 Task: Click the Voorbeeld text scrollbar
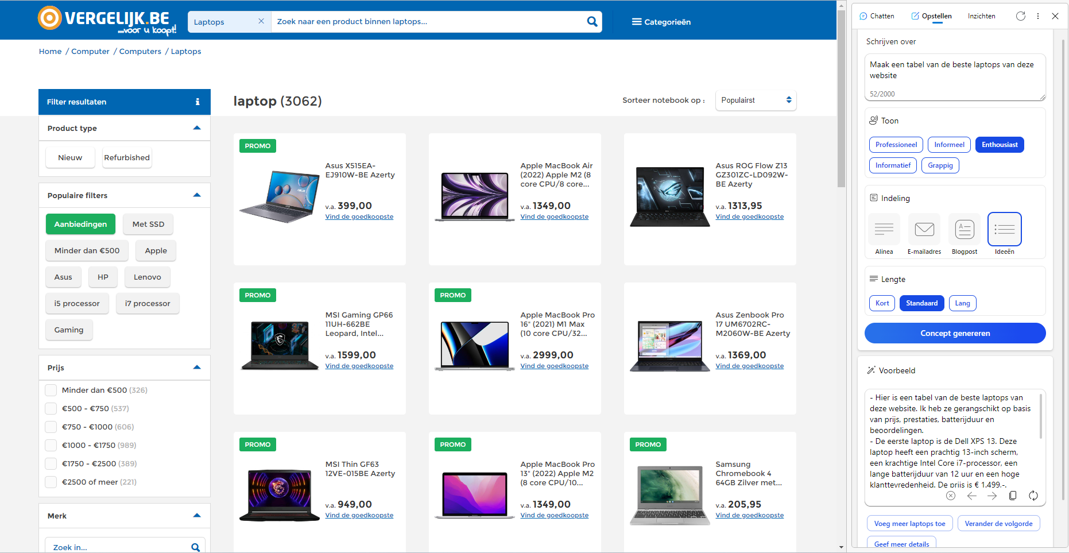(x=1041, y=416)
